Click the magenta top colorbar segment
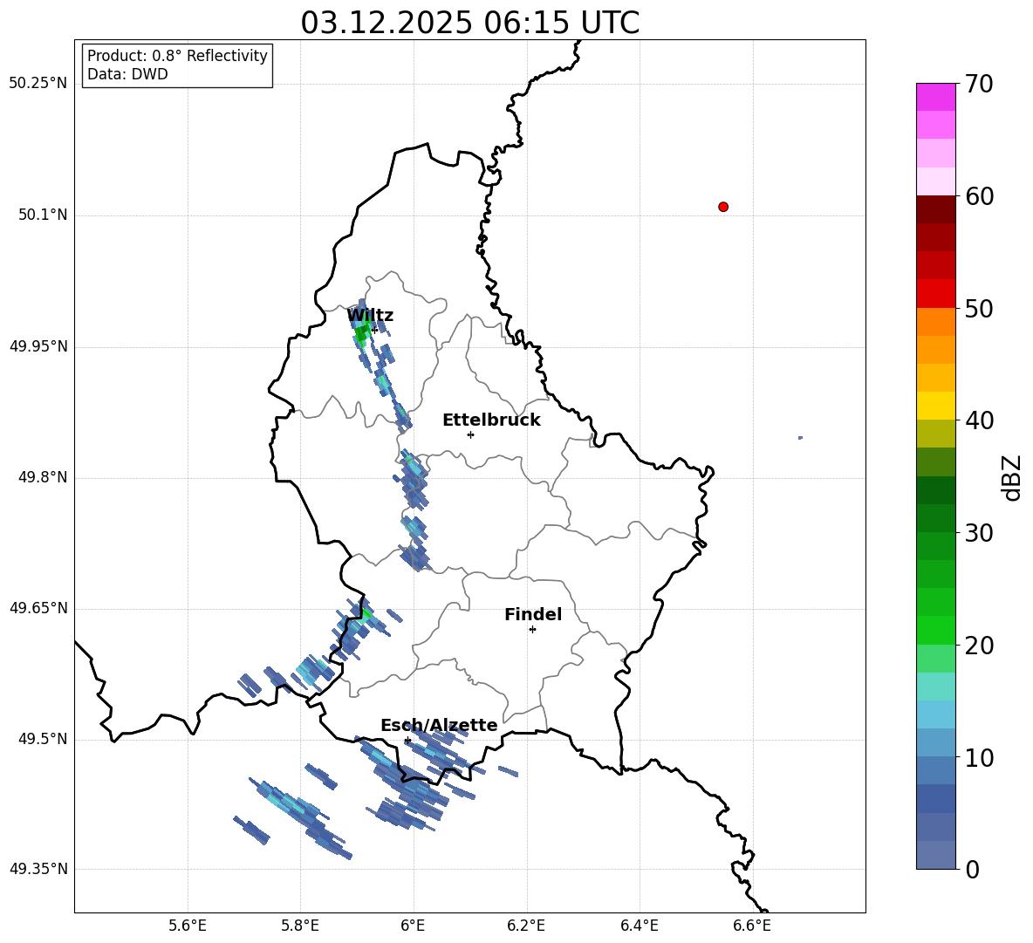The image size is (1033, 943). point(936,97)
